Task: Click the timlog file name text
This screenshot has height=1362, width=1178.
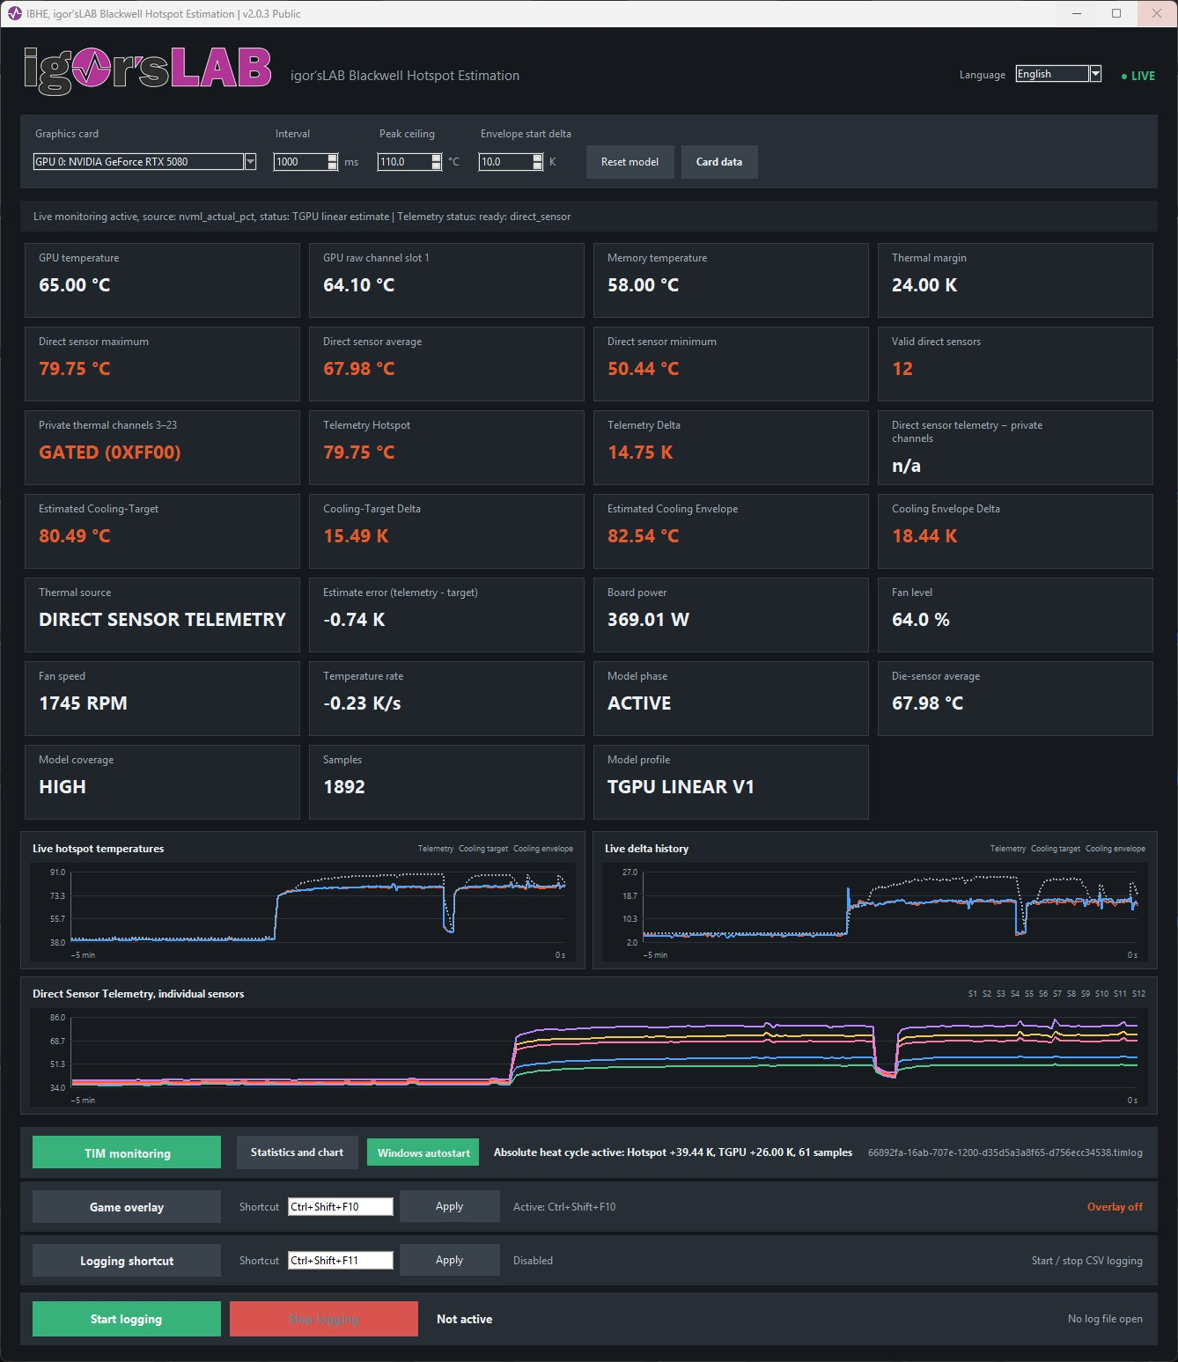Action: (x=1005, y=1152)
